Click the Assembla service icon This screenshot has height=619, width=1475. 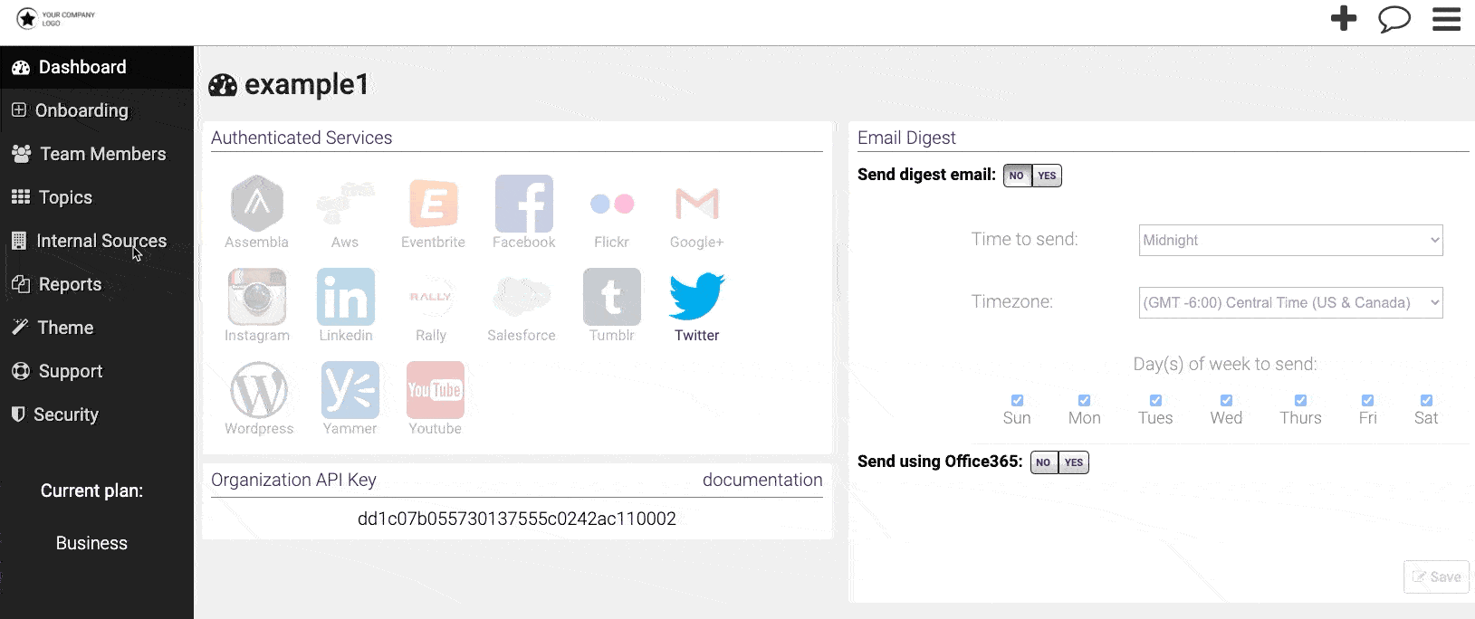coord(257,204)
